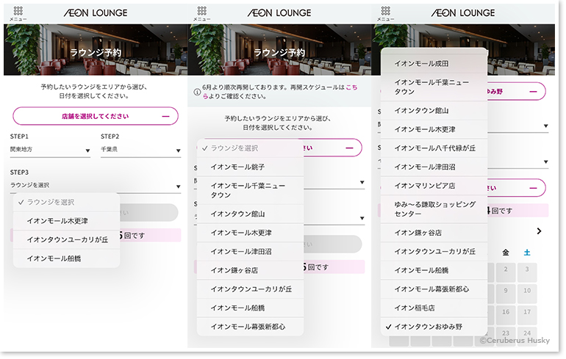This screenshot has width=566, height=359.
Task: Choose イオンタウンユーカリが丘 in right list
Action: pos(434,252)
